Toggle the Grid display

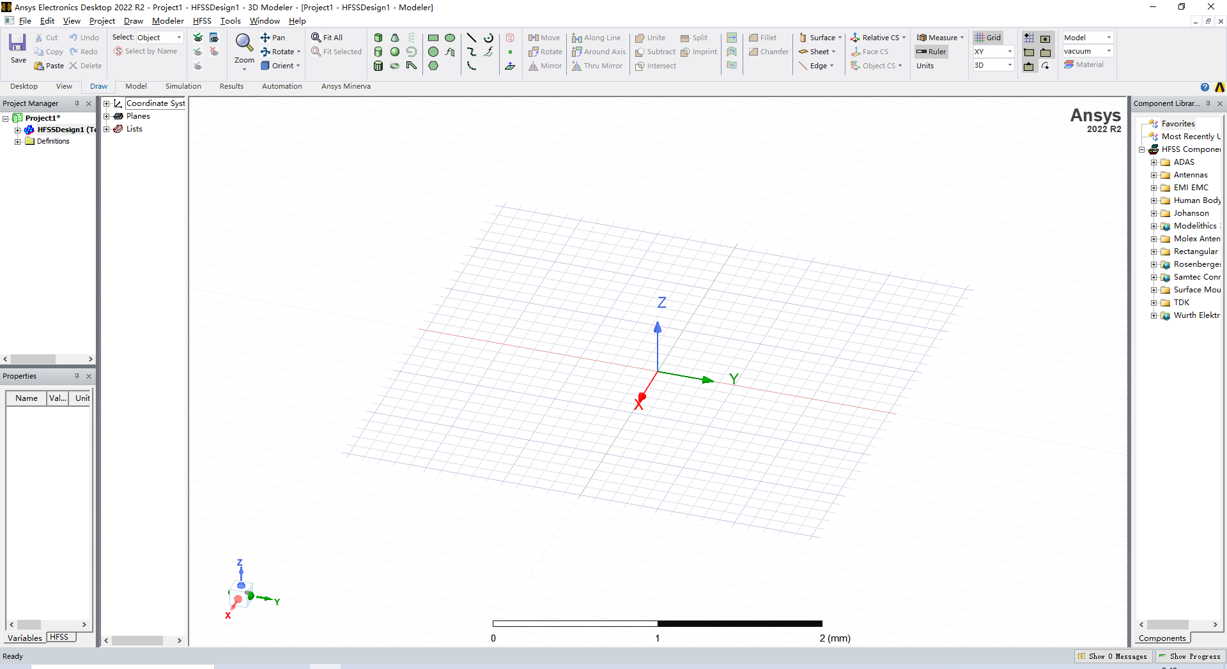point(988,38)
